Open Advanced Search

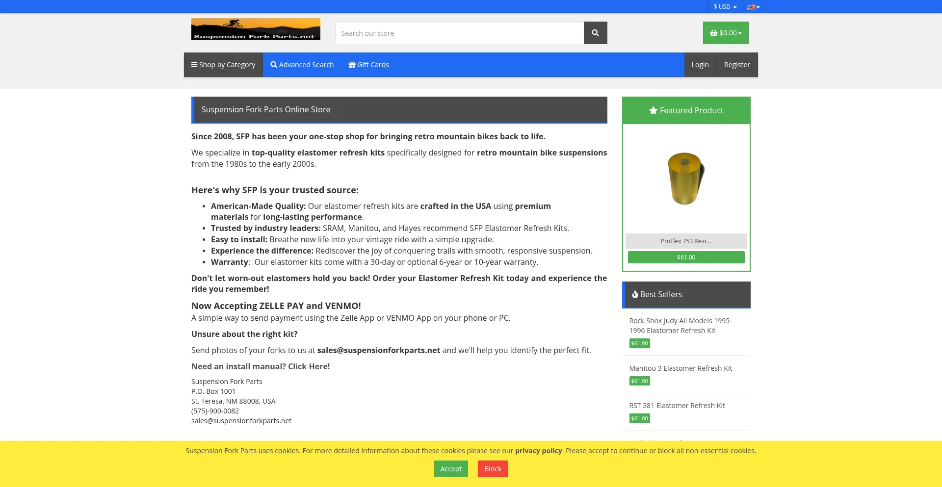(x=302, y=65)
